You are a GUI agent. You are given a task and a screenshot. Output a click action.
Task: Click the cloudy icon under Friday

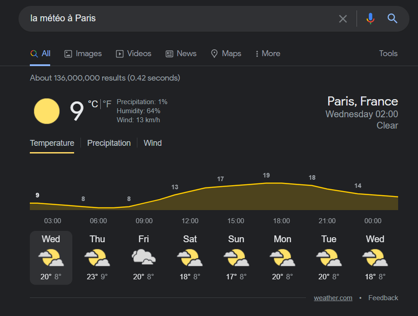(144, 257)
